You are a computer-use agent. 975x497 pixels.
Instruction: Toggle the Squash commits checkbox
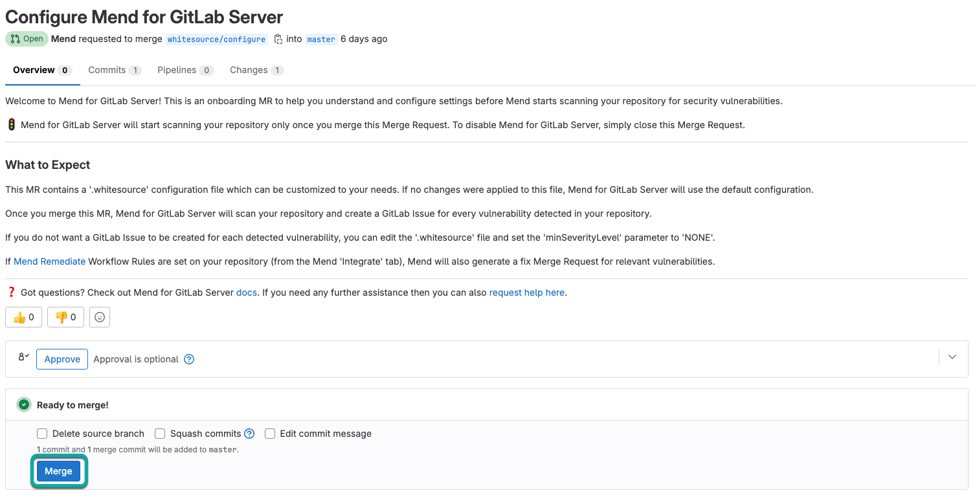pyautogui.click(x=160, y=434)
